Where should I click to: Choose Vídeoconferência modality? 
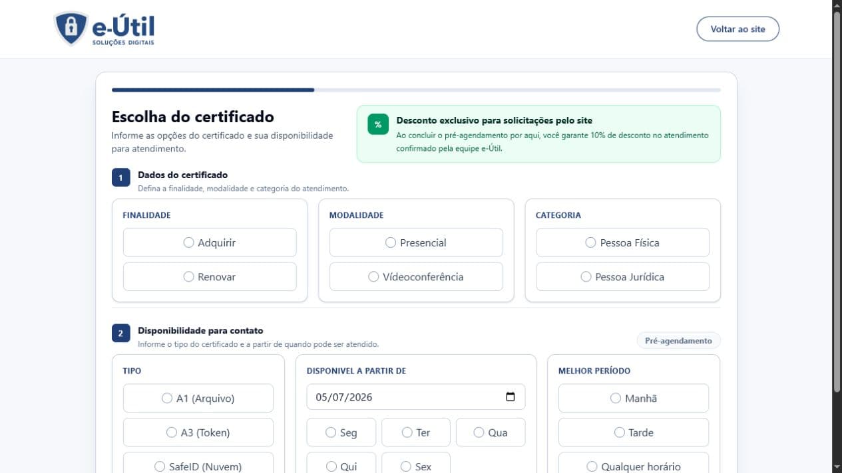coord(416,276)
